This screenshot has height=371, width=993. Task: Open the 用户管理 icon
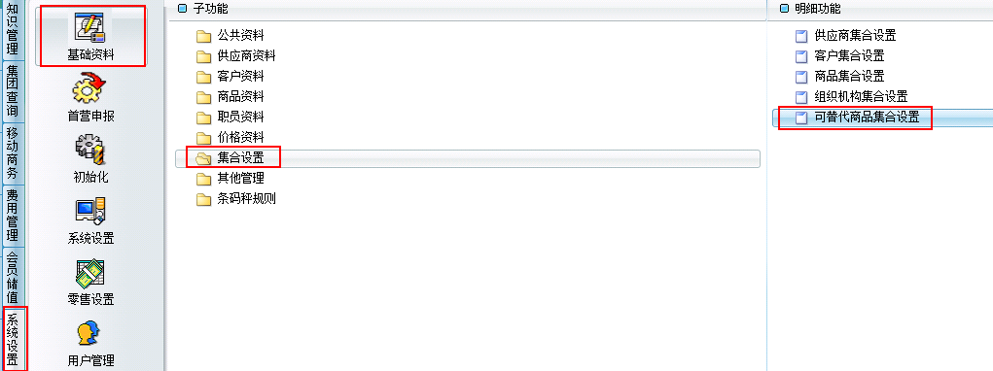point(89,334)
